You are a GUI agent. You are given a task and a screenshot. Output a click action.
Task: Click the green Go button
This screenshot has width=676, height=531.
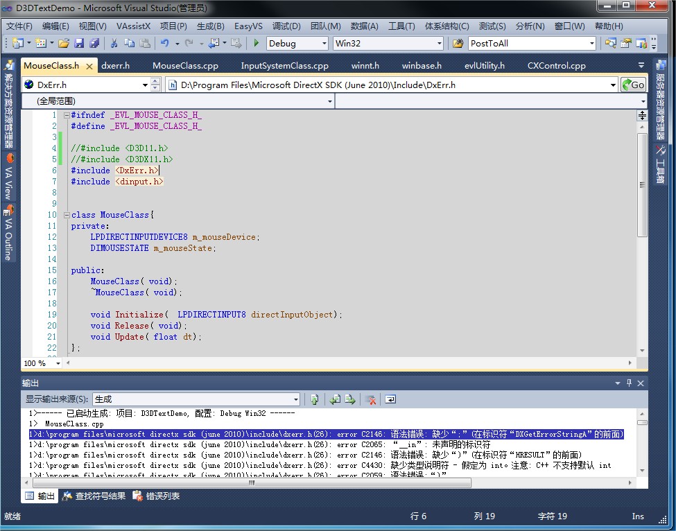pos(633,85)
